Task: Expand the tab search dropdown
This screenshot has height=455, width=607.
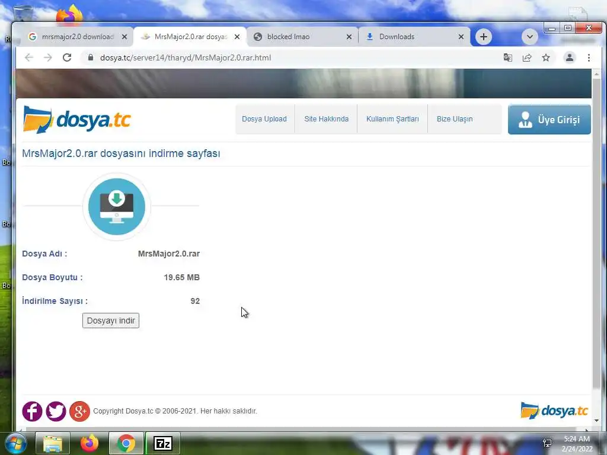Action: click(x=529, y=37)
